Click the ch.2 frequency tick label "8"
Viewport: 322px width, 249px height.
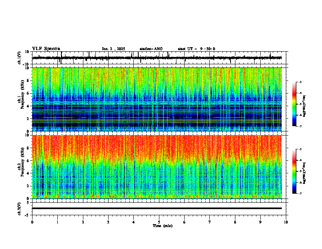28,148
